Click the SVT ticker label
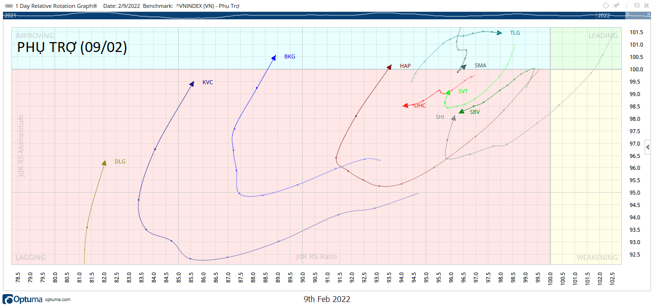The width and height of the screenshot is (654, 307). 463,91
